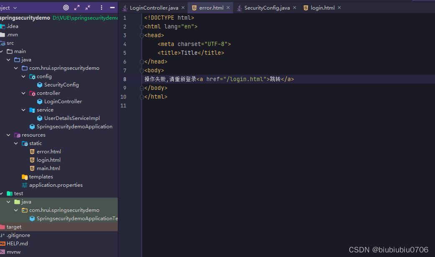The width and height of the screenshot is (435, 257).
Task: Collapse the controller package chevron
Action: click(x=24, y=93)
